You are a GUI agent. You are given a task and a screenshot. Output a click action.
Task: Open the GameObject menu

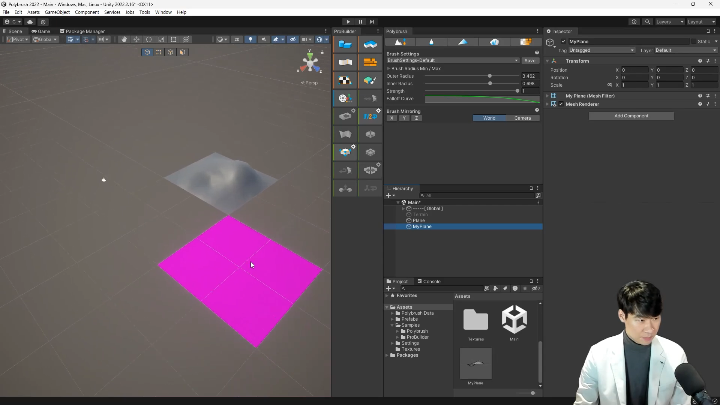(x=57, y=12)
